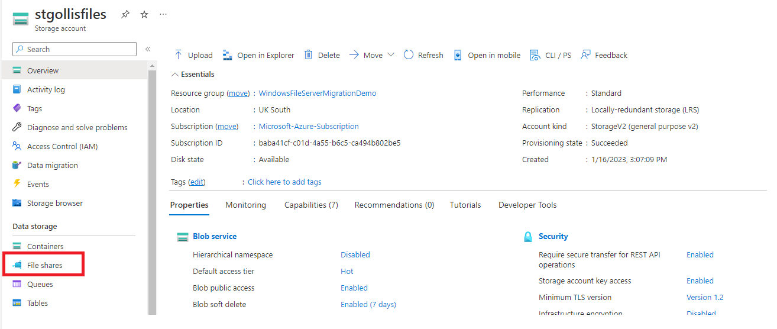Viewport: 777px width, 329px height.
Task: Click Enabled for Require secure transfer
Action: 700,255
